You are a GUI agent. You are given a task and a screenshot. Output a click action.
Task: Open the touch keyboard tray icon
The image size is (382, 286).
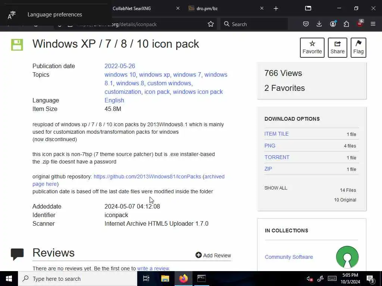(332, 279)
